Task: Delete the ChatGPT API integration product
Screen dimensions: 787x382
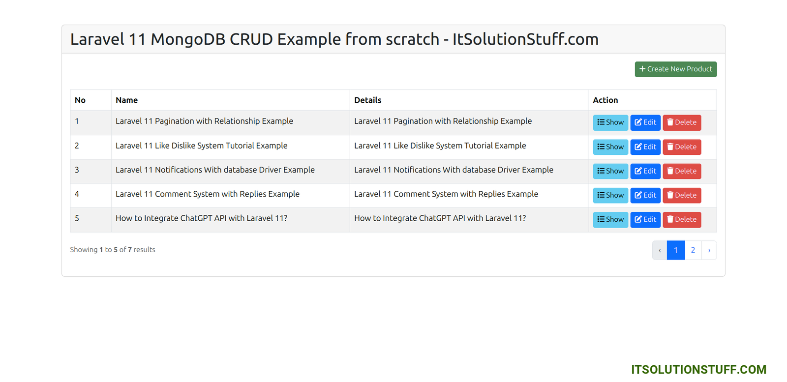Action: [682, 219]
